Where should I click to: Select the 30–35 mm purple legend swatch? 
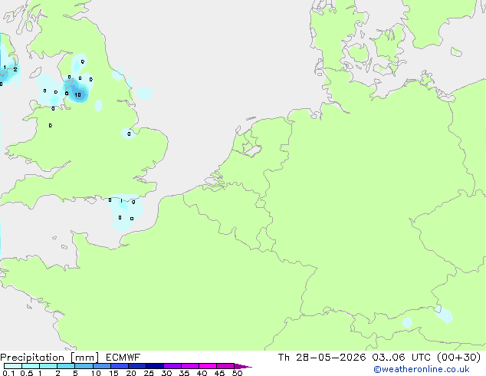[x=172, y=366]
